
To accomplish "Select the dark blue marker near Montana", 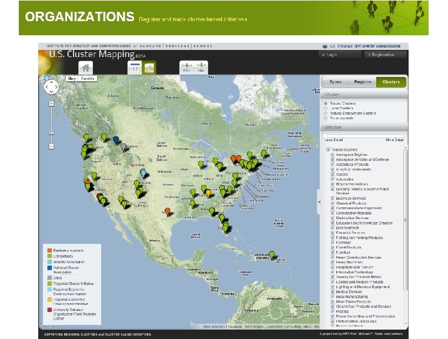I will 115,140.
